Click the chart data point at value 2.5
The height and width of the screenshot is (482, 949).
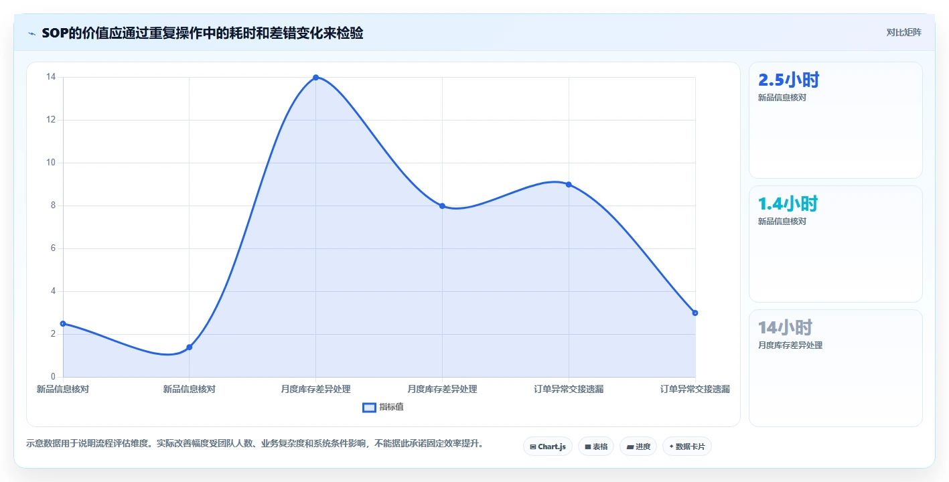tap(63, 323)
